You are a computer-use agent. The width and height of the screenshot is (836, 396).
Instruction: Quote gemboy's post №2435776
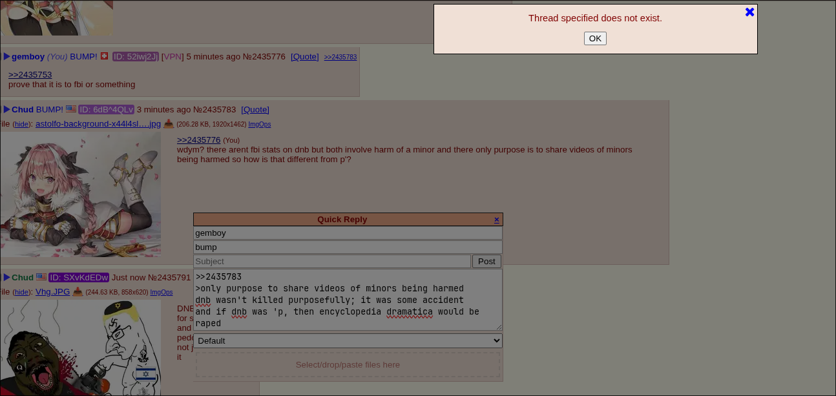tap(305, 56)
